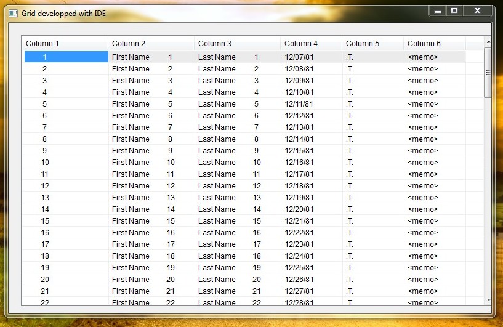Click the .T. value in row 8

(x=350, y=139)
